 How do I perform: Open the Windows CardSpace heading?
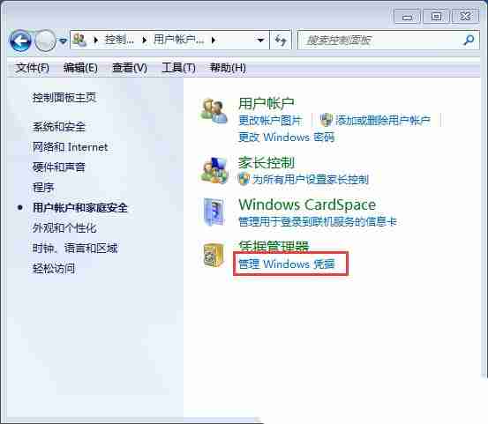pos(307,205)
